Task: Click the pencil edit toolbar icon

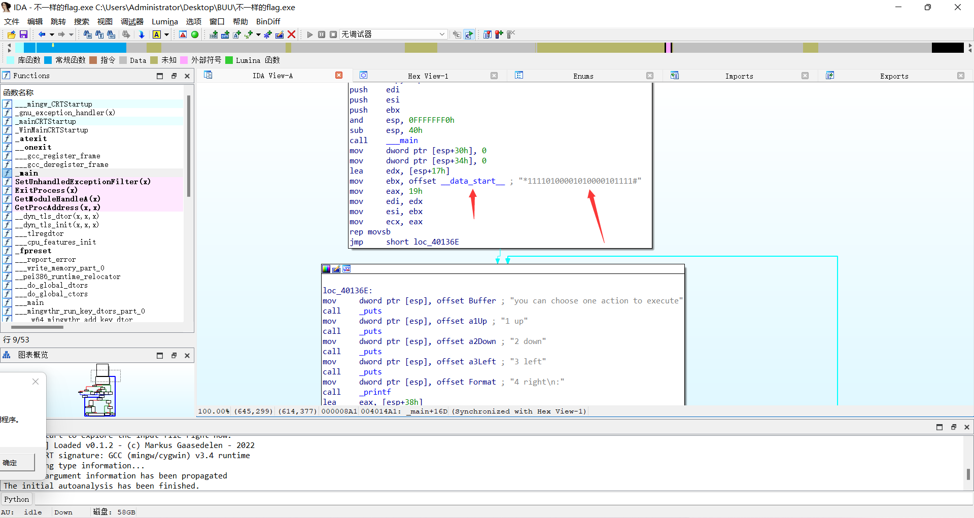Action: [279, 34]
